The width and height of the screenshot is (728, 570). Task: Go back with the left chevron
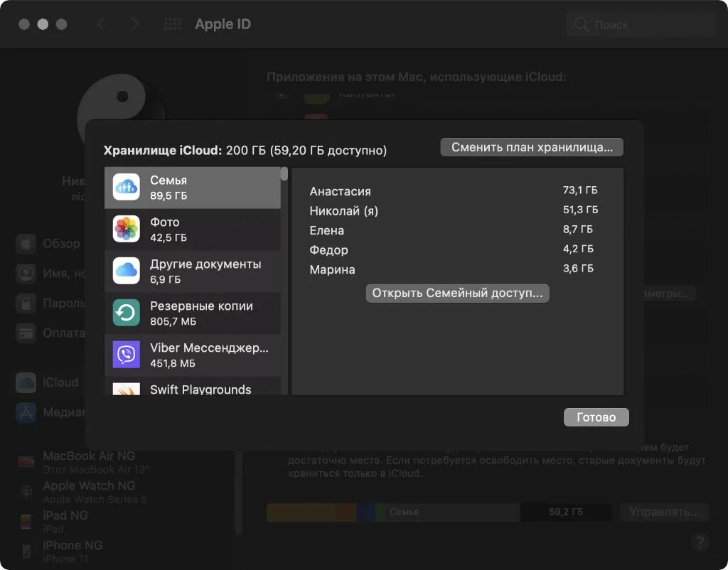coord(100,24)
